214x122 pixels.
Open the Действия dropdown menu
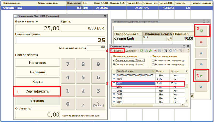[131, 51]
